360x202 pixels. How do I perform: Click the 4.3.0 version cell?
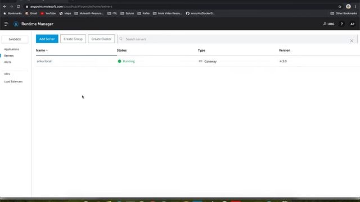tap(283, 61)
